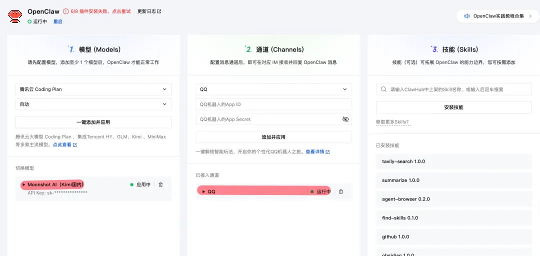This screenshot has height=256, width=540.
Task: Click the OpenClaw title text
Action: pos(43,11)
